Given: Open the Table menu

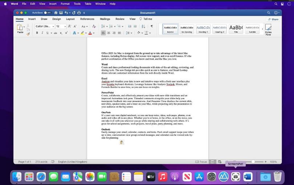Looking at the screenshot, I should point(88,4).
